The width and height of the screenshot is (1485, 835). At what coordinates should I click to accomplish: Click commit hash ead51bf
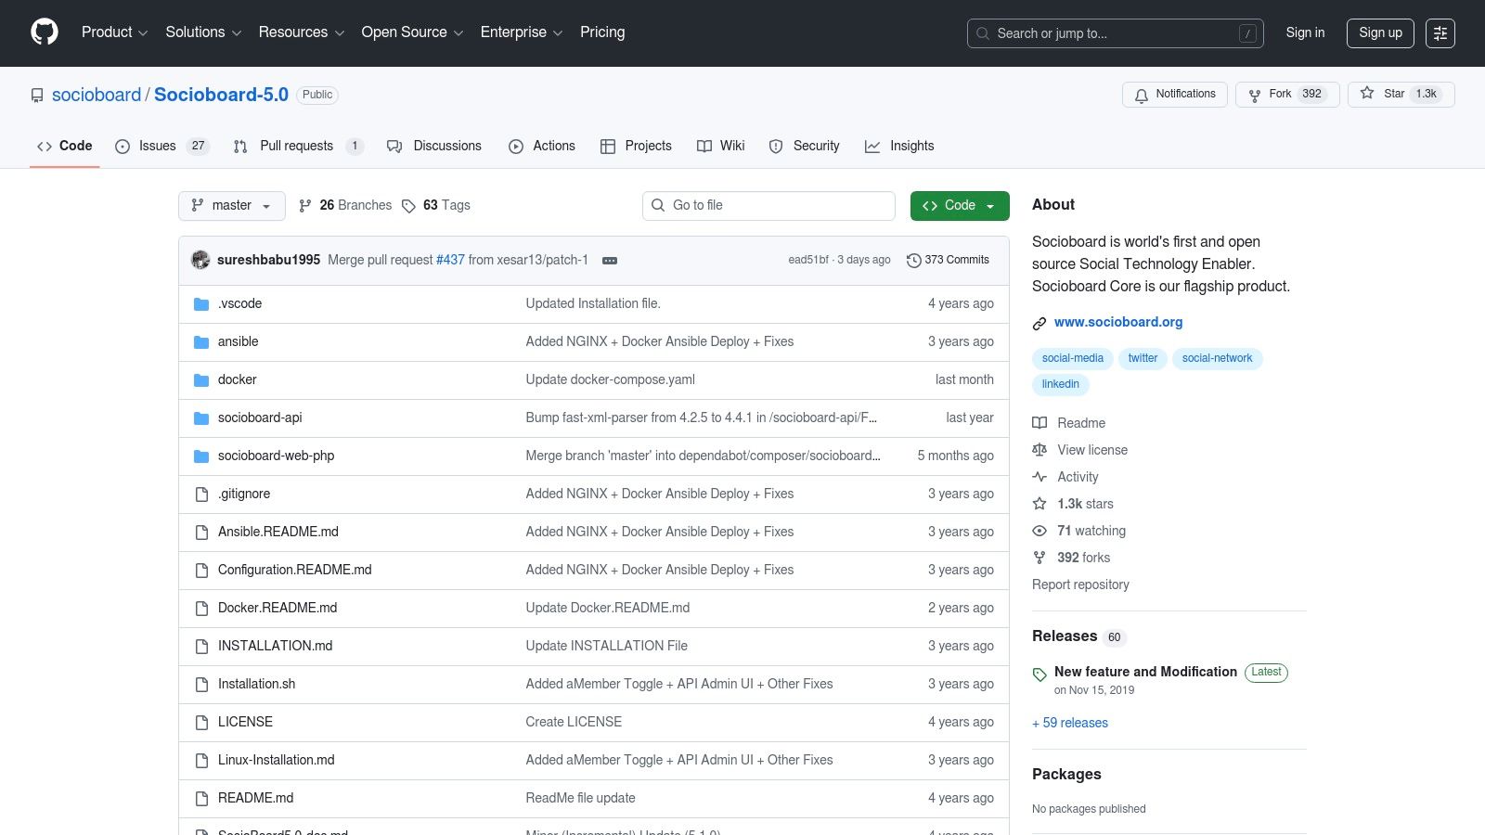(x=808, y=260)
